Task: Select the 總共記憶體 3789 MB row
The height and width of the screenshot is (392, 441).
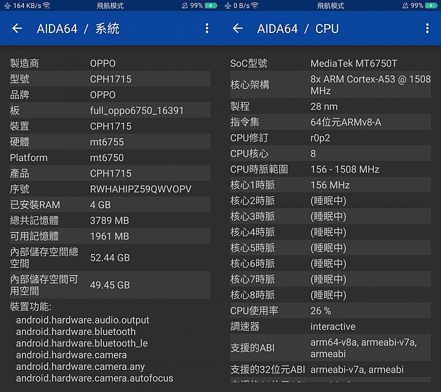Action: tap(110, 221)
